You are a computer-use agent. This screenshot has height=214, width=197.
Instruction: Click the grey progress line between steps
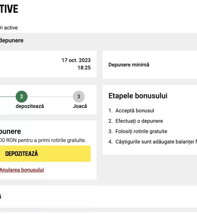pos(50,97)
